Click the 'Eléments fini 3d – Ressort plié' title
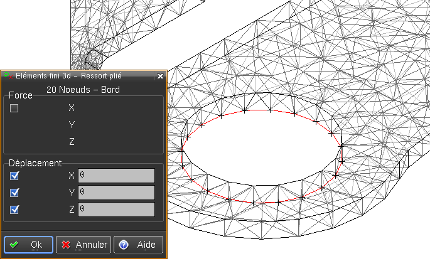Viewport: 430px width, 266px height. coord(69,76)
